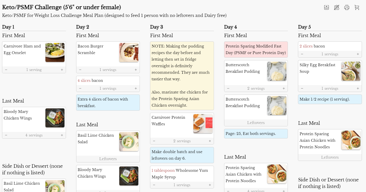This screenshot has width=366, height=192.
Task: Click the save-to-inbox download icon
Action: click(327, 8)
